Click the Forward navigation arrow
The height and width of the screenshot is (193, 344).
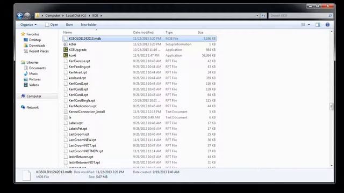(x=27, y=16)
